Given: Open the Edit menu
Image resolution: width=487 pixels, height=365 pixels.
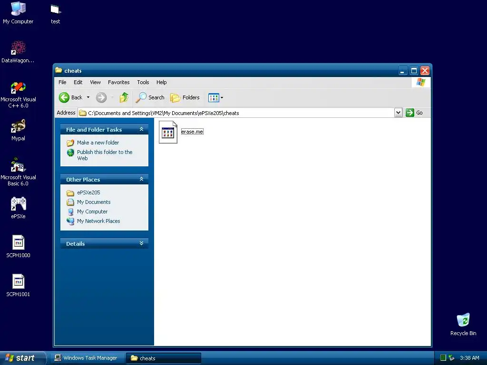Looking at the screenshot, I should pos(78,82).
